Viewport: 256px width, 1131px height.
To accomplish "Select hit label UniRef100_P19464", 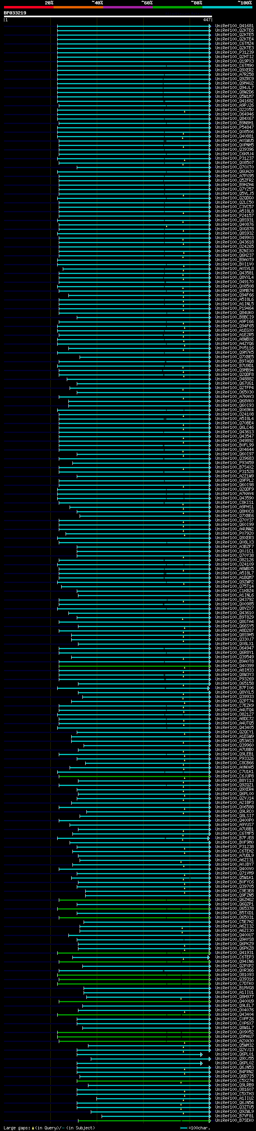I will [x=234, y=308].
